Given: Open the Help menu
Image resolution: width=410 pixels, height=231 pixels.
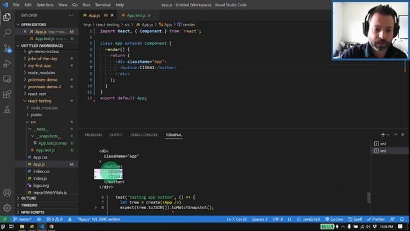Looking at the screenshot, I should 120,4.
